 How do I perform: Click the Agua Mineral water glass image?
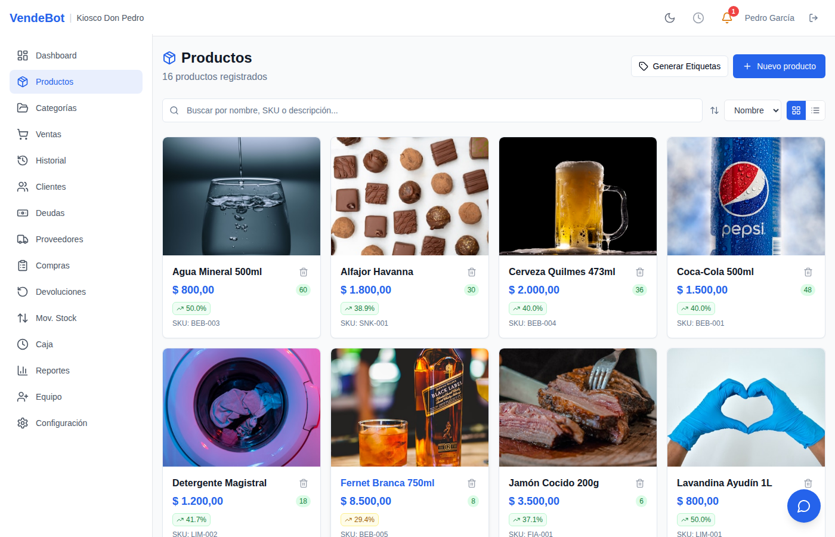click(x=242, y=196)
